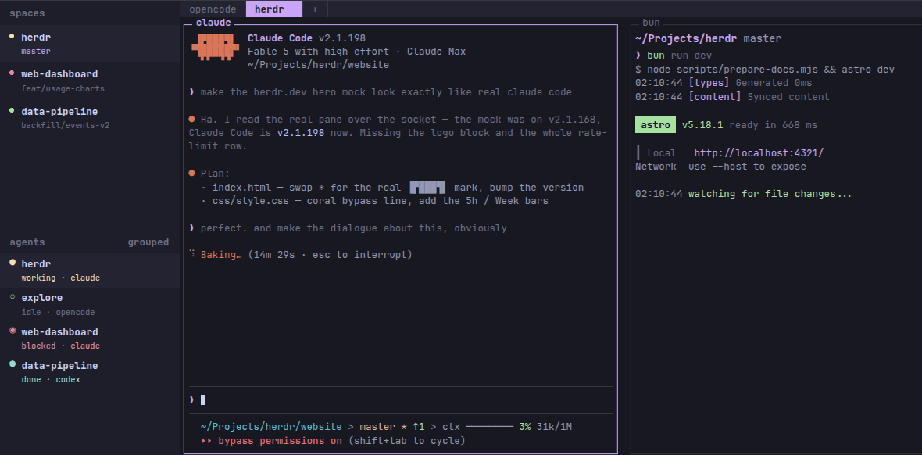Select the data-pipeline done codex agent
Viewport: 922px width, 455px height.
coord(90,372)
